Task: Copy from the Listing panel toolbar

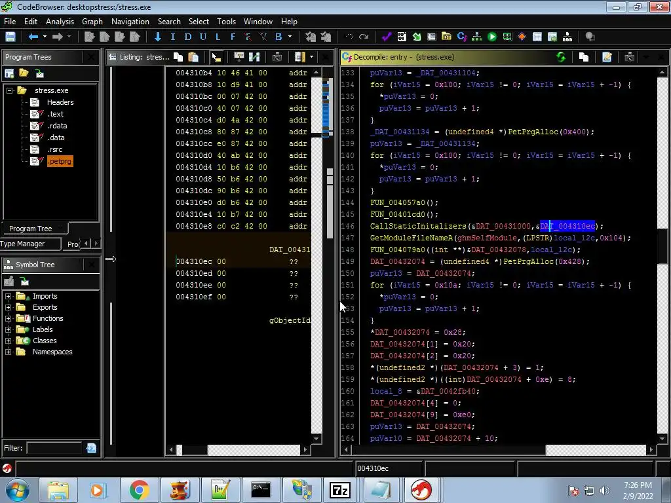Action: pyautogui.click(x=178, y=57)
